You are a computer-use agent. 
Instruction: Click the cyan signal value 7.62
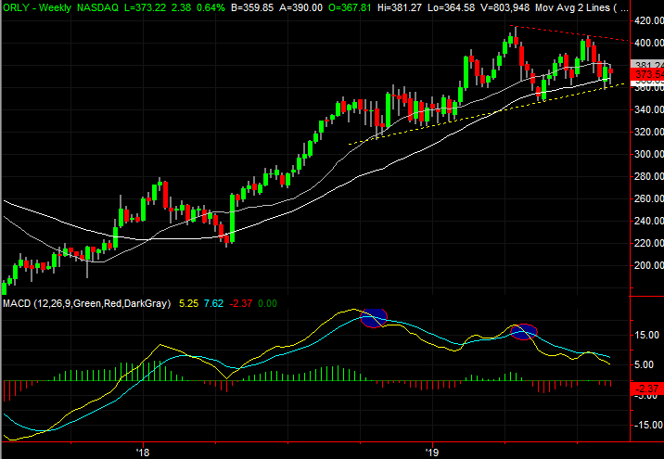(213, 303)
